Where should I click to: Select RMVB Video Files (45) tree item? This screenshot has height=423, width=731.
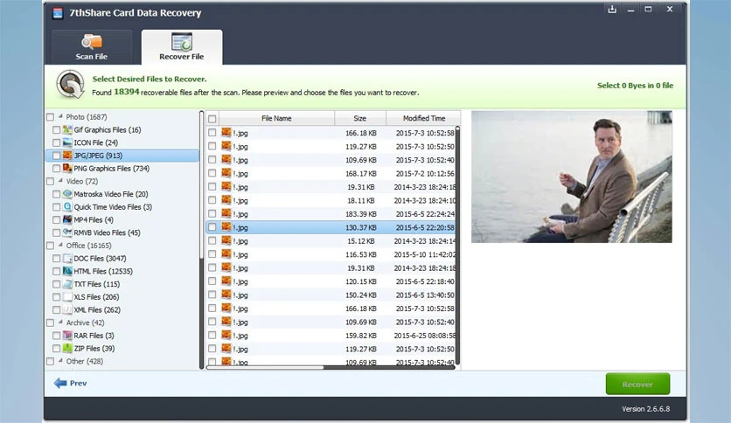click(x=107, y=232)
